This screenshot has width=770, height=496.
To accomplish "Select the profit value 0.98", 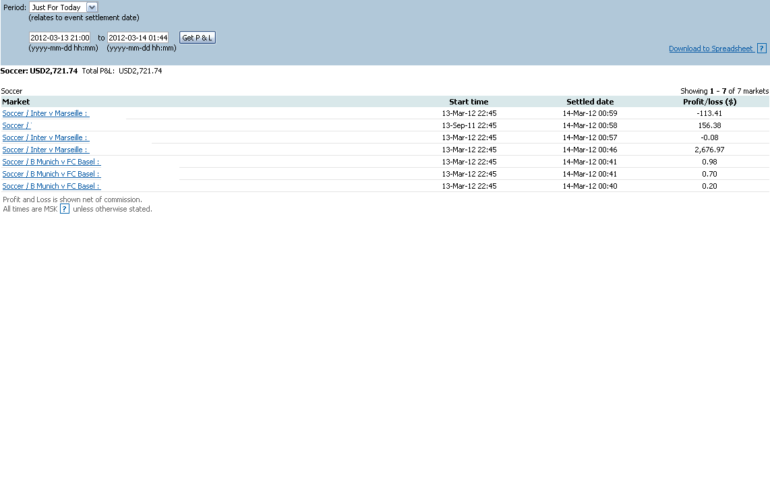I will [709, 162].
